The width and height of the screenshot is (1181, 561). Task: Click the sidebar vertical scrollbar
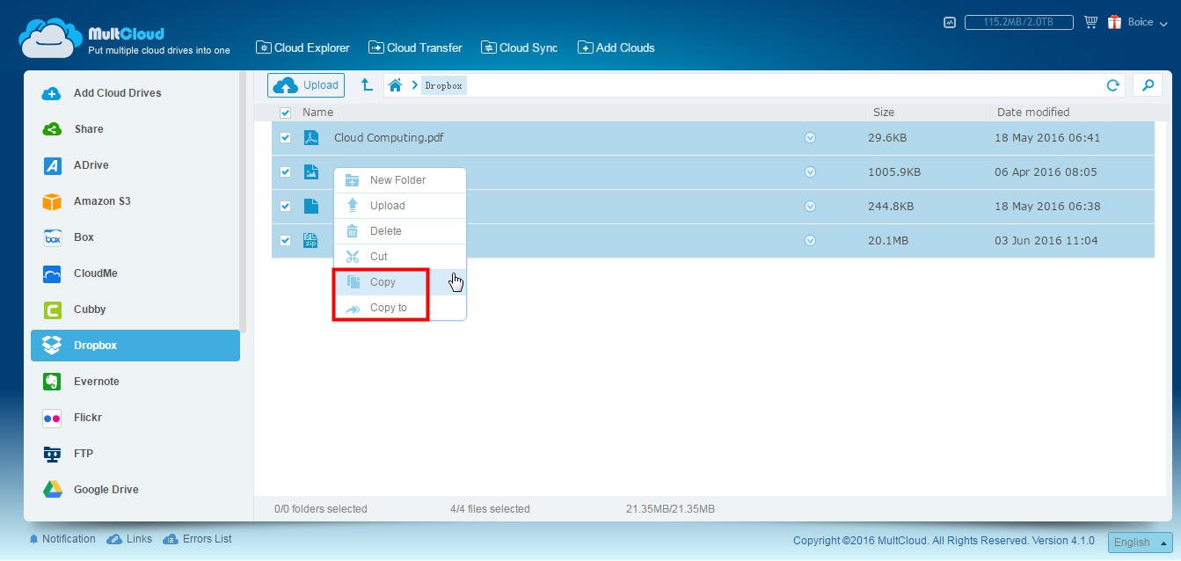click(x=243, y=202)
